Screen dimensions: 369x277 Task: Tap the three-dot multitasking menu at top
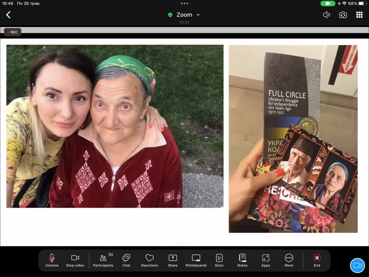coord(184,3)
